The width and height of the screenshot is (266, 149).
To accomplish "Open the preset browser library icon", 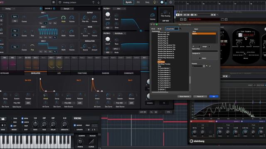I will tap(54, 2).
